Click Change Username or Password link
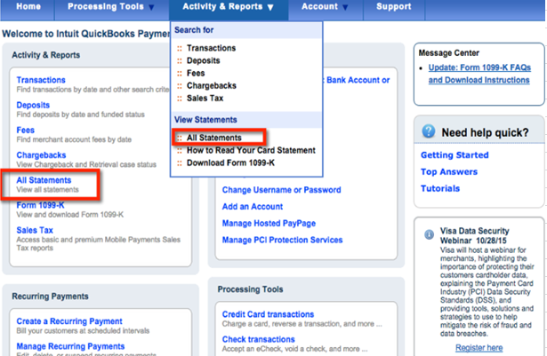The image size is (547, 356). point(282,190)
